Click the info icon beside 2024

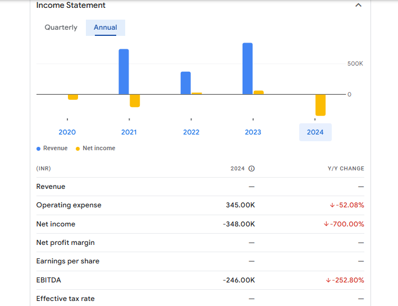tap(251, 169)
